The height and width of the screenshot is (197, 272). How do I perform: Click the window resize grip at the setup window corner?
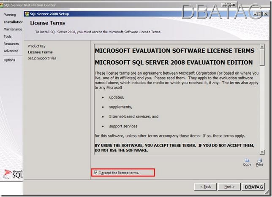[x=267, y=192]
